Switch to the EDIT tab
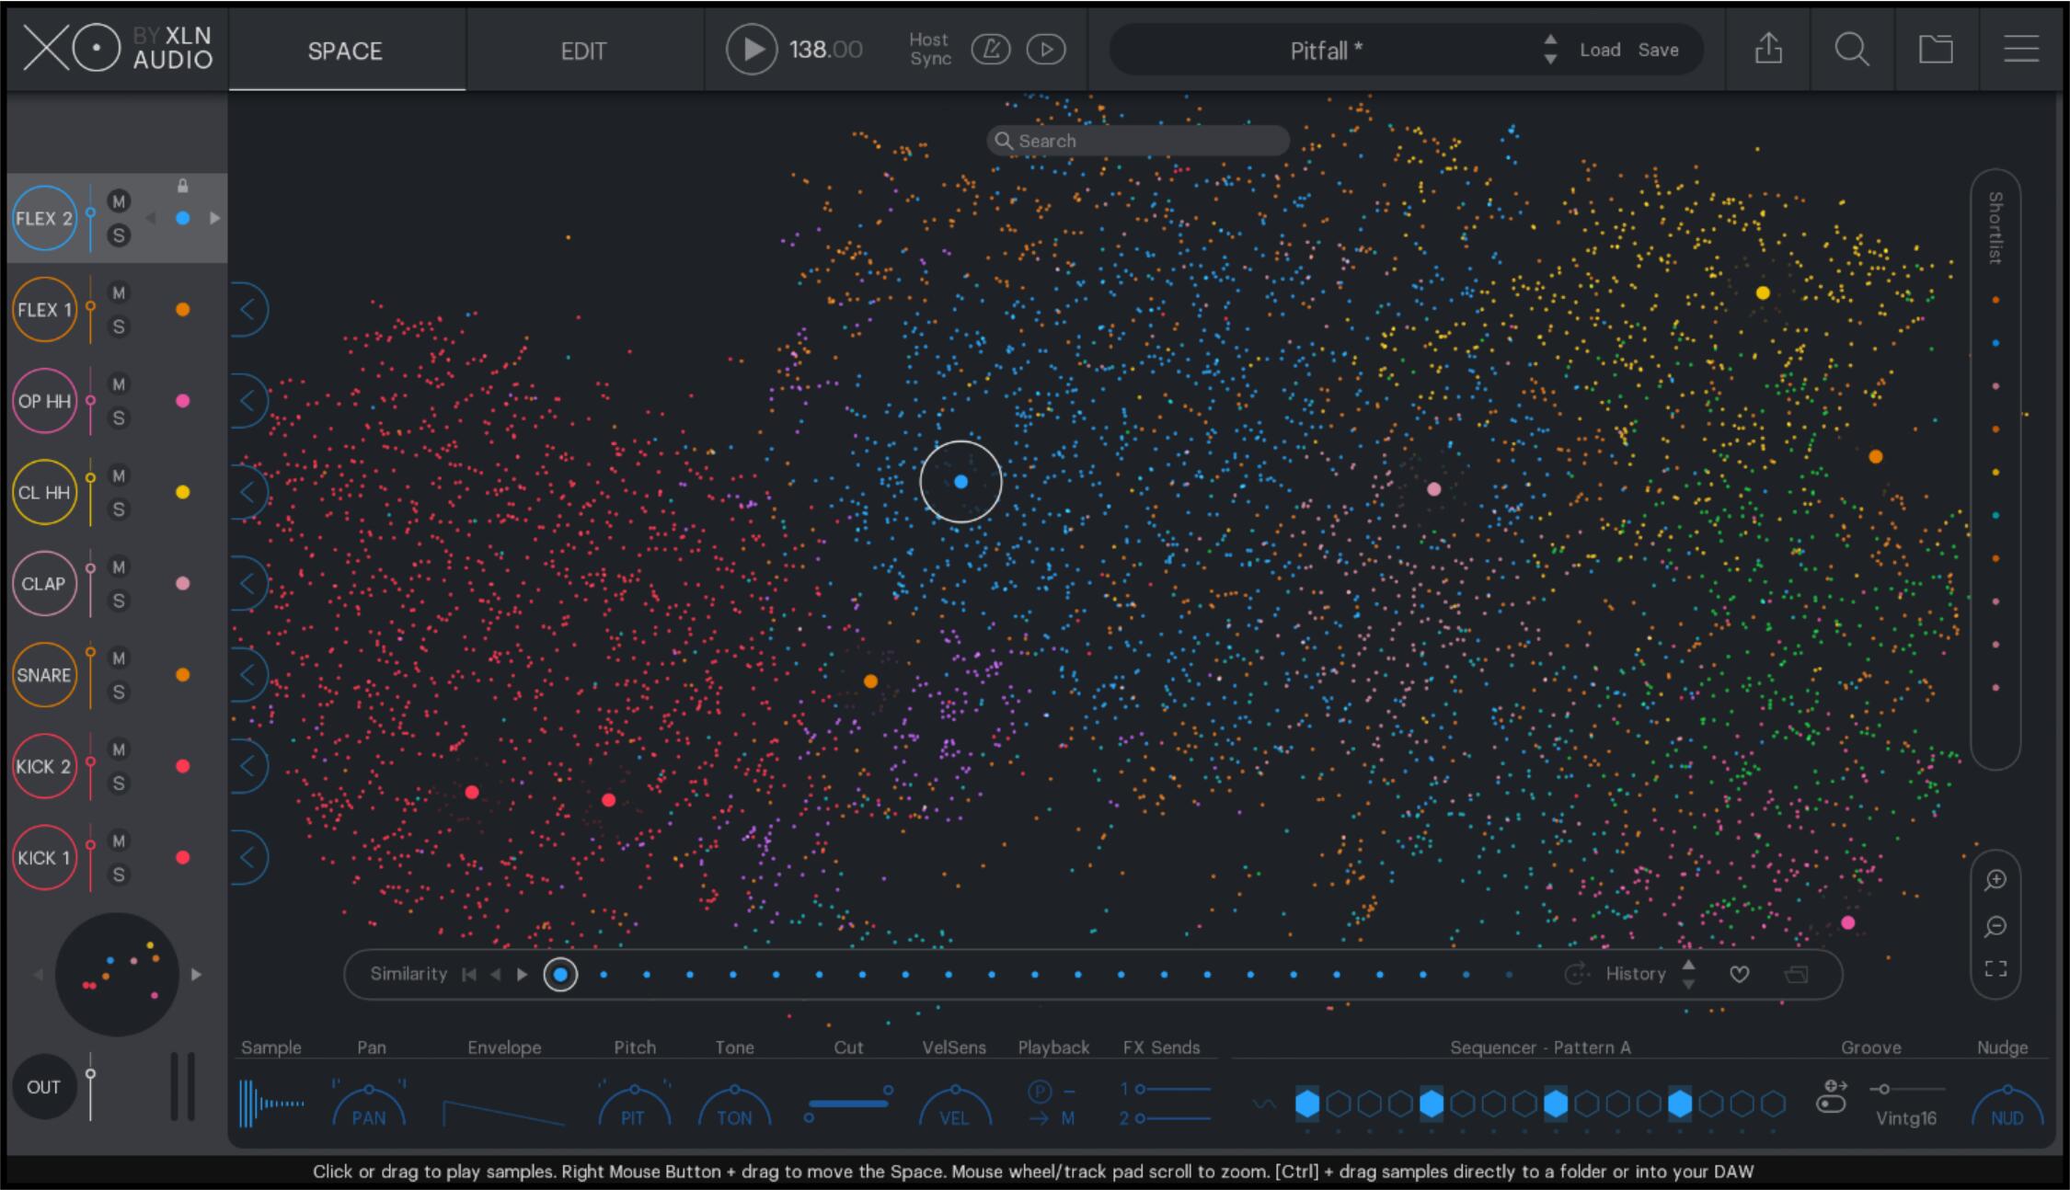The height and width of the screenshot is (1190, 2070). click(x=583, y=51)
